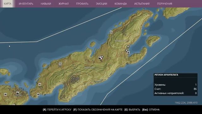Open the НАВЫКИ tab
Image resolution: width=202 pixels, height=114 pixels.
click(x=46, y=4)
